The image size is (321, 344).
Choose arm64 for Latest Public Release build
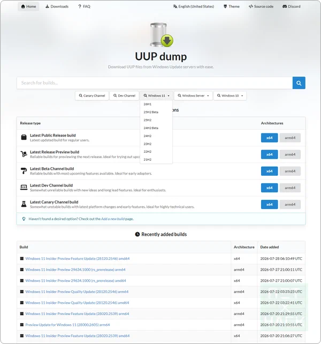click(x=290, y=138)
